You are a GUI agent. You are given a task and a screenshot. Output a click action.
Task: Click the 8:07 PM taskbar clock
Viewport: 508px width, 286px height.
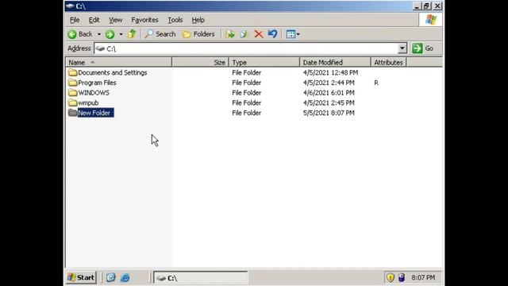pos(423,277)
